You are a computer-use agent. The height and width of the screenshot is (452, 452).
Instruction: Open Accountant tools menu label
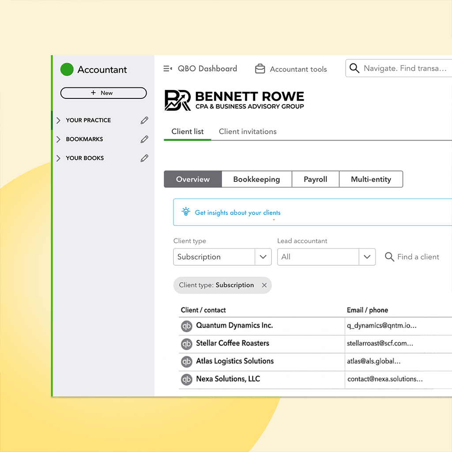pyautogui.click(x=298, y=69)
